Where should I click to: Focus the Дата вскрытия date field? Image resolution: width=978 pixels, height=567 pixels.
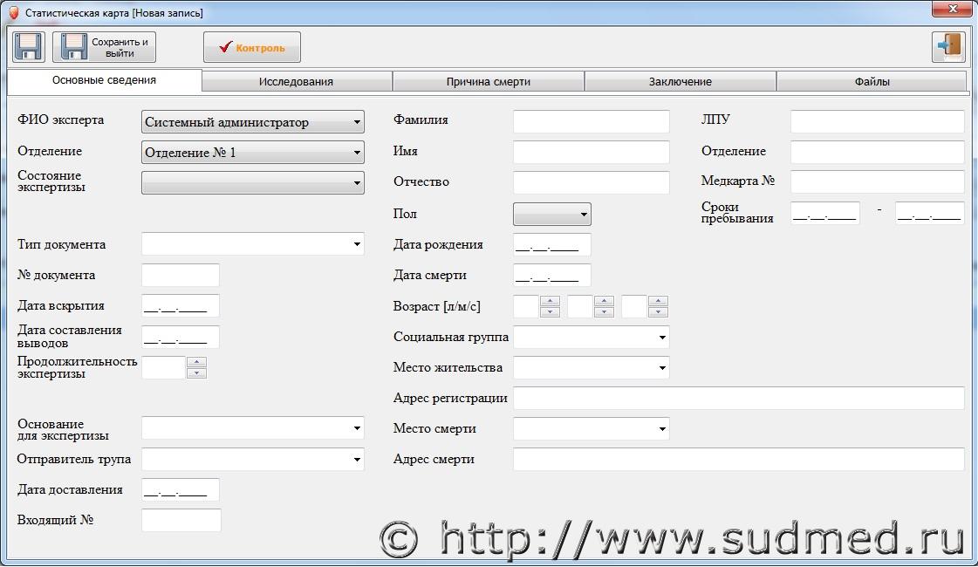180,306
